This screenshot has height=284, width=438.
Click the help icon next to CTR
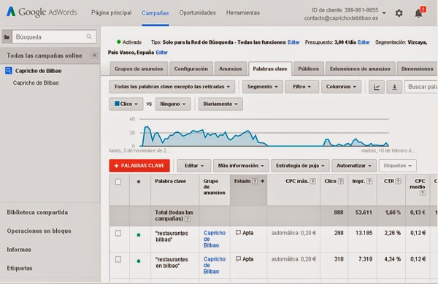pyautogui.click(x=398, y=181)
